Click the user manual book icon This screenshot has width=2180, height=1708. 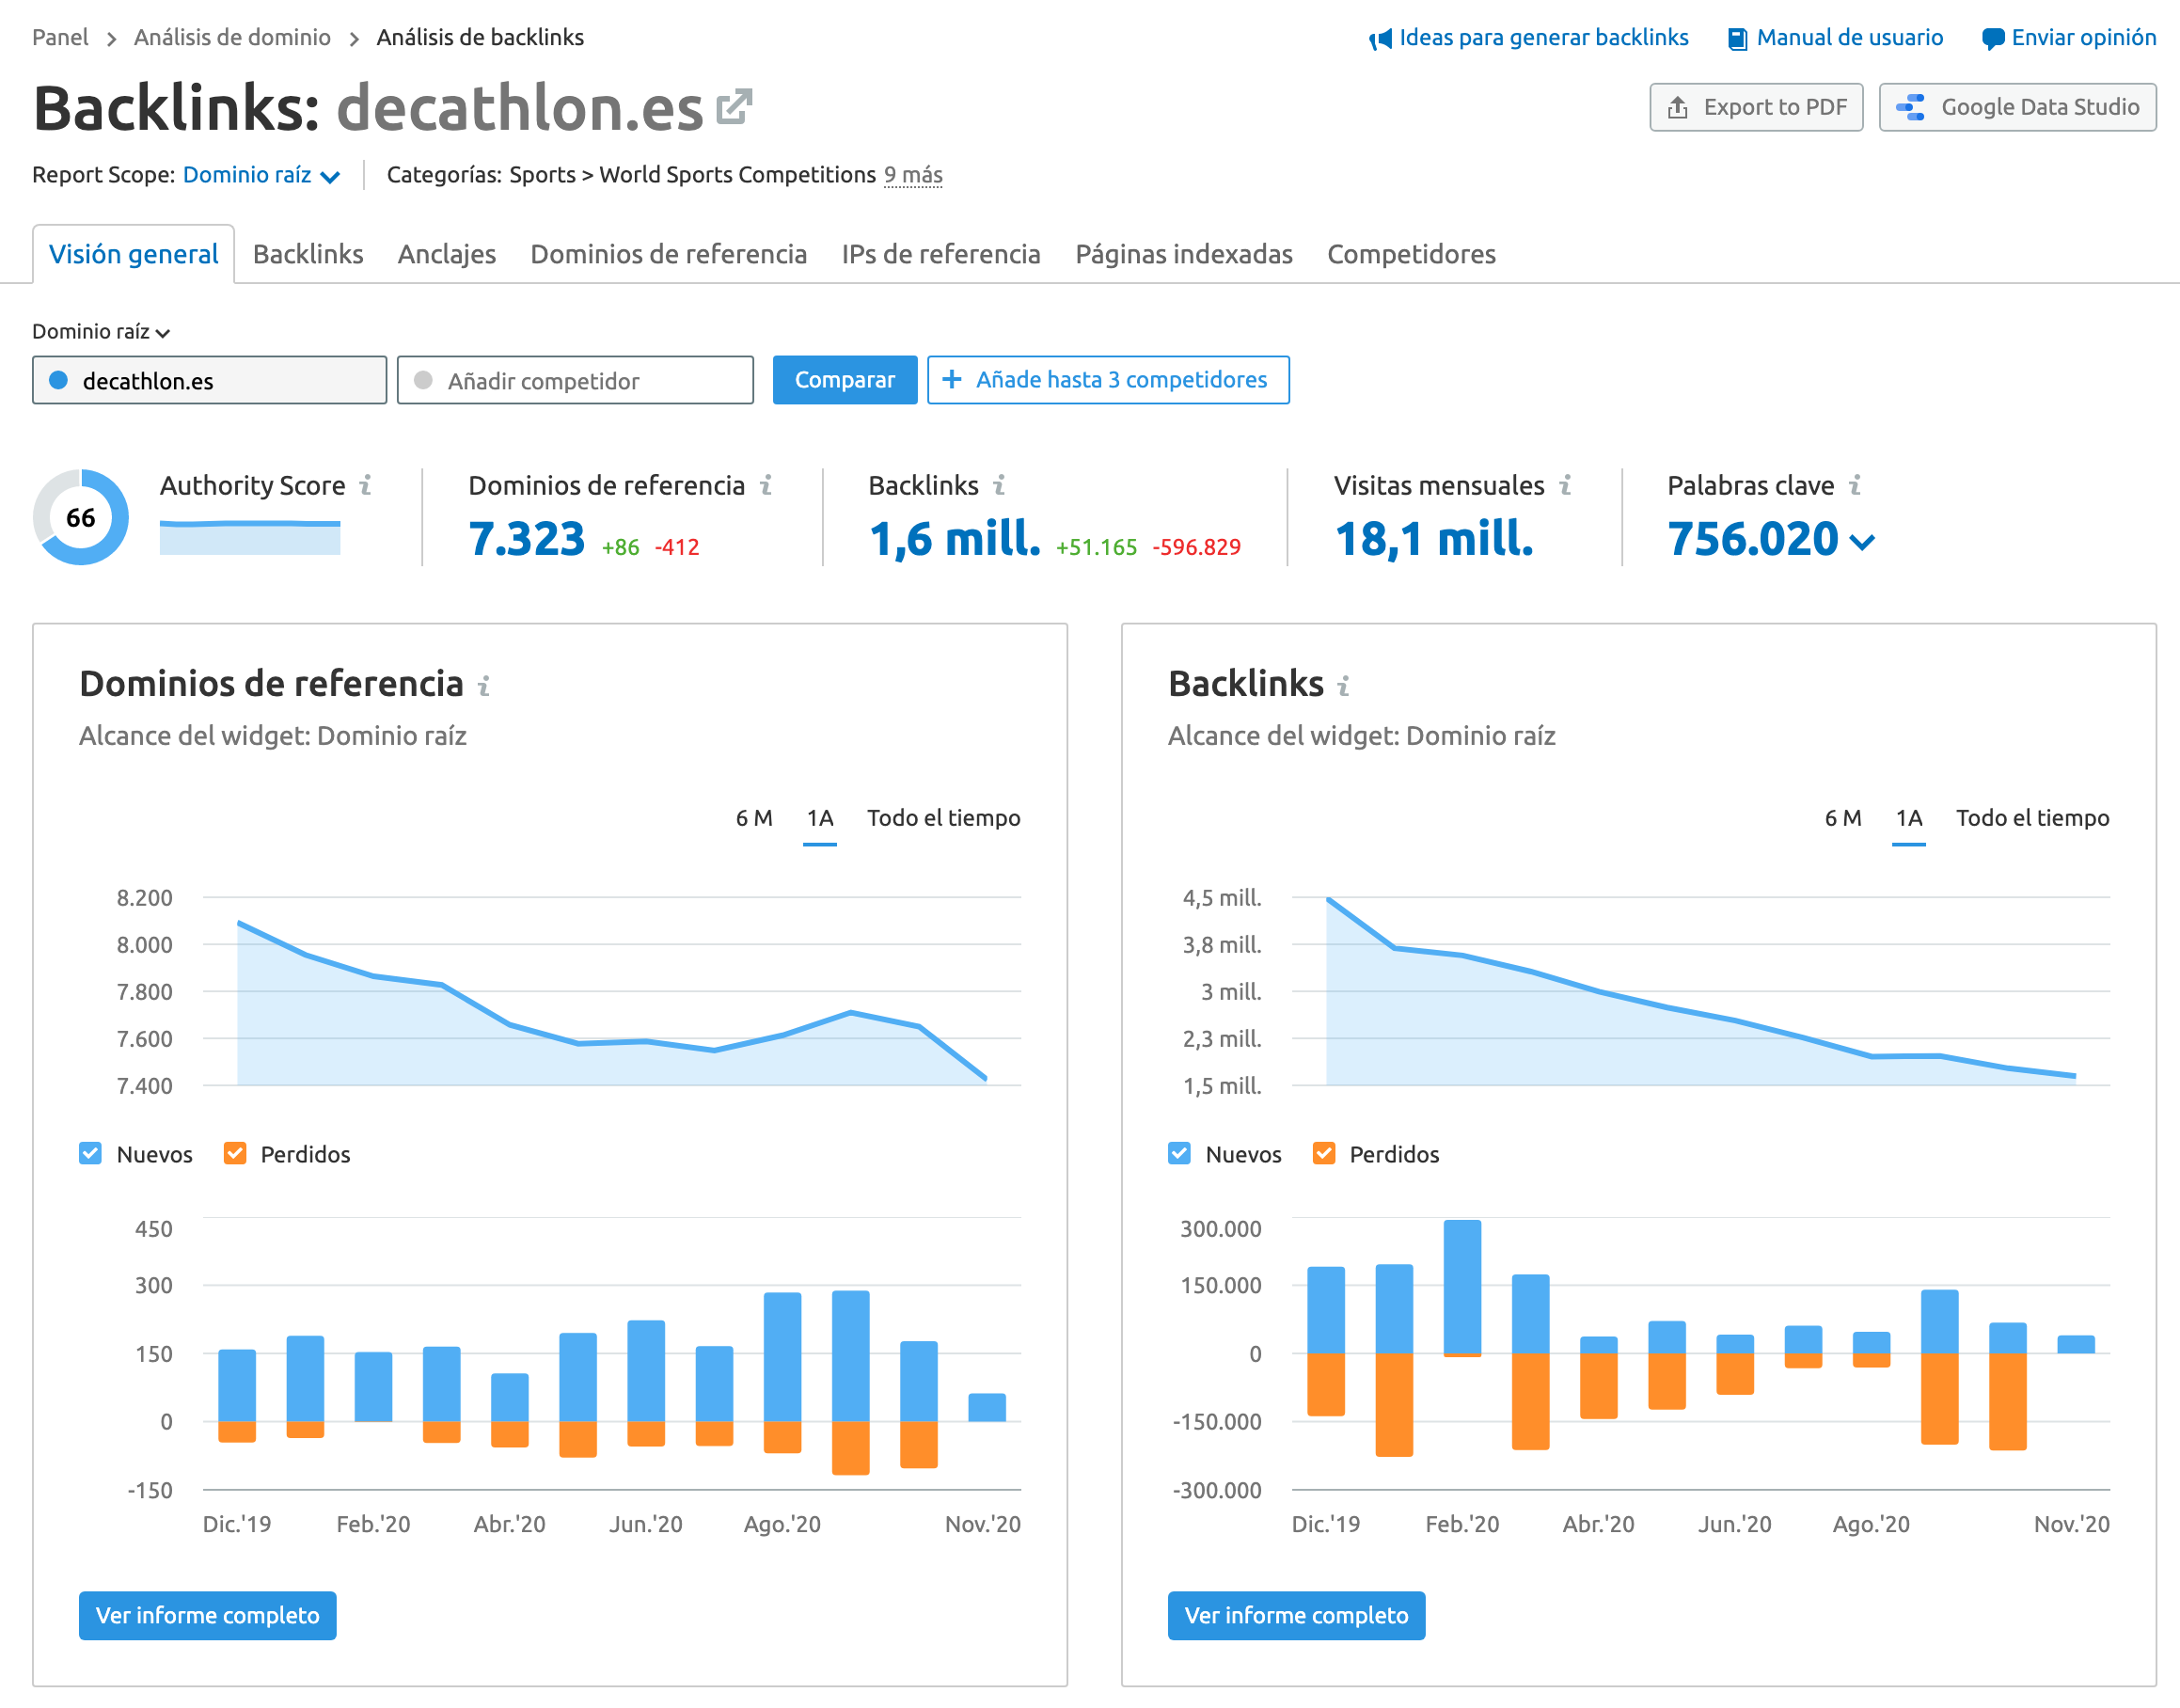tap(1738, 39)
